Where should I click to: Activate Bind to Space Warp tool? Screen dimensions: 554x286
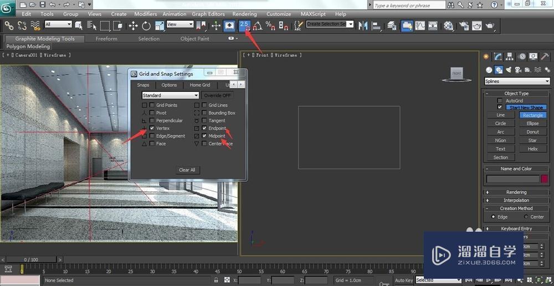click(x=35, y=25)
